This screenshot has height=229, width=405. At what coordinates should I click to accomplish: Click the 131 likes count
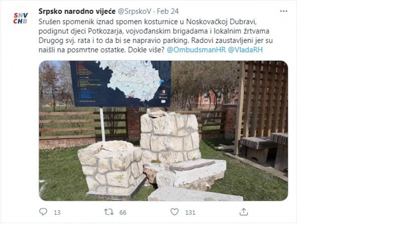(x=190, y=212)
